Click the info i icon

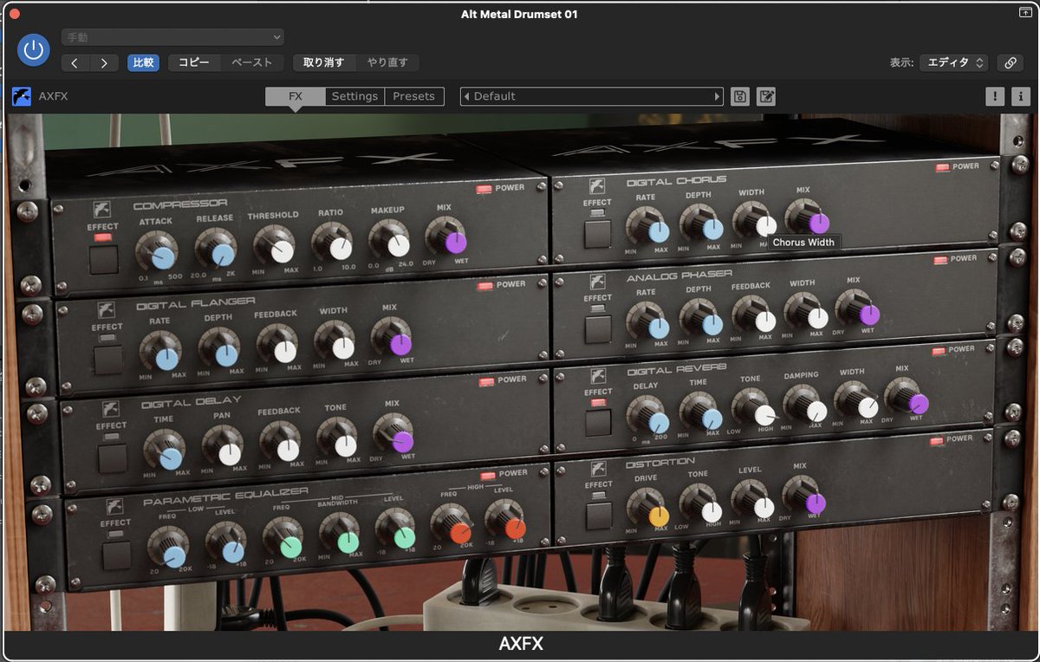click(x=1020, y=96)
